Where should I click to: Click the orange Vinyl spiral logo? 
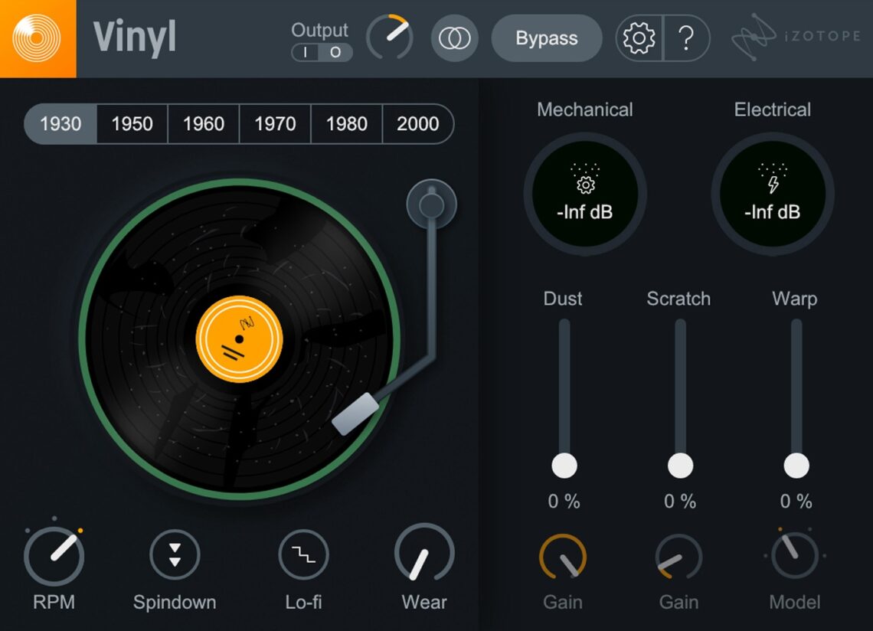38,38
